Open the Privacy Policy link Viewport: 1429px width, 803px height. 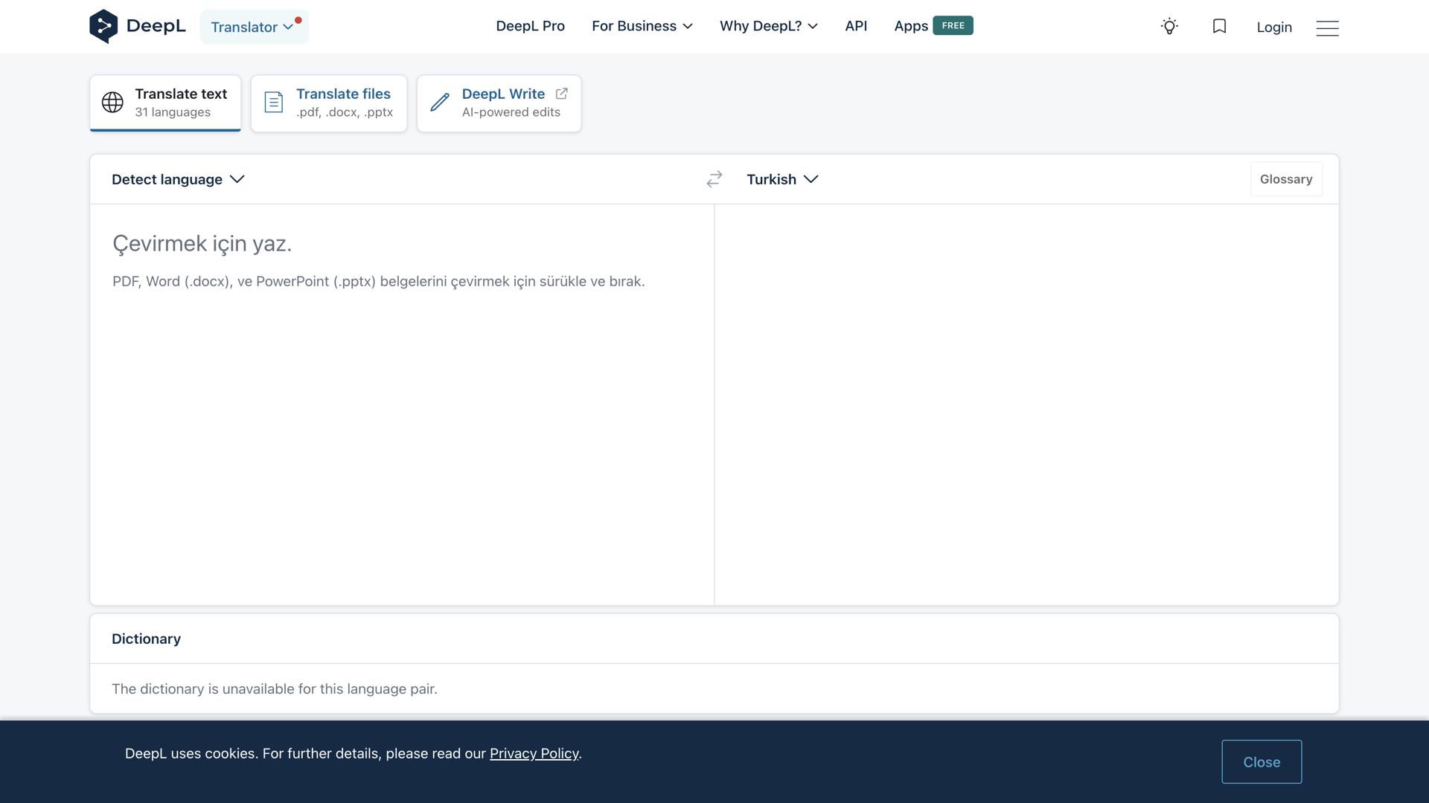click(534, 753)
